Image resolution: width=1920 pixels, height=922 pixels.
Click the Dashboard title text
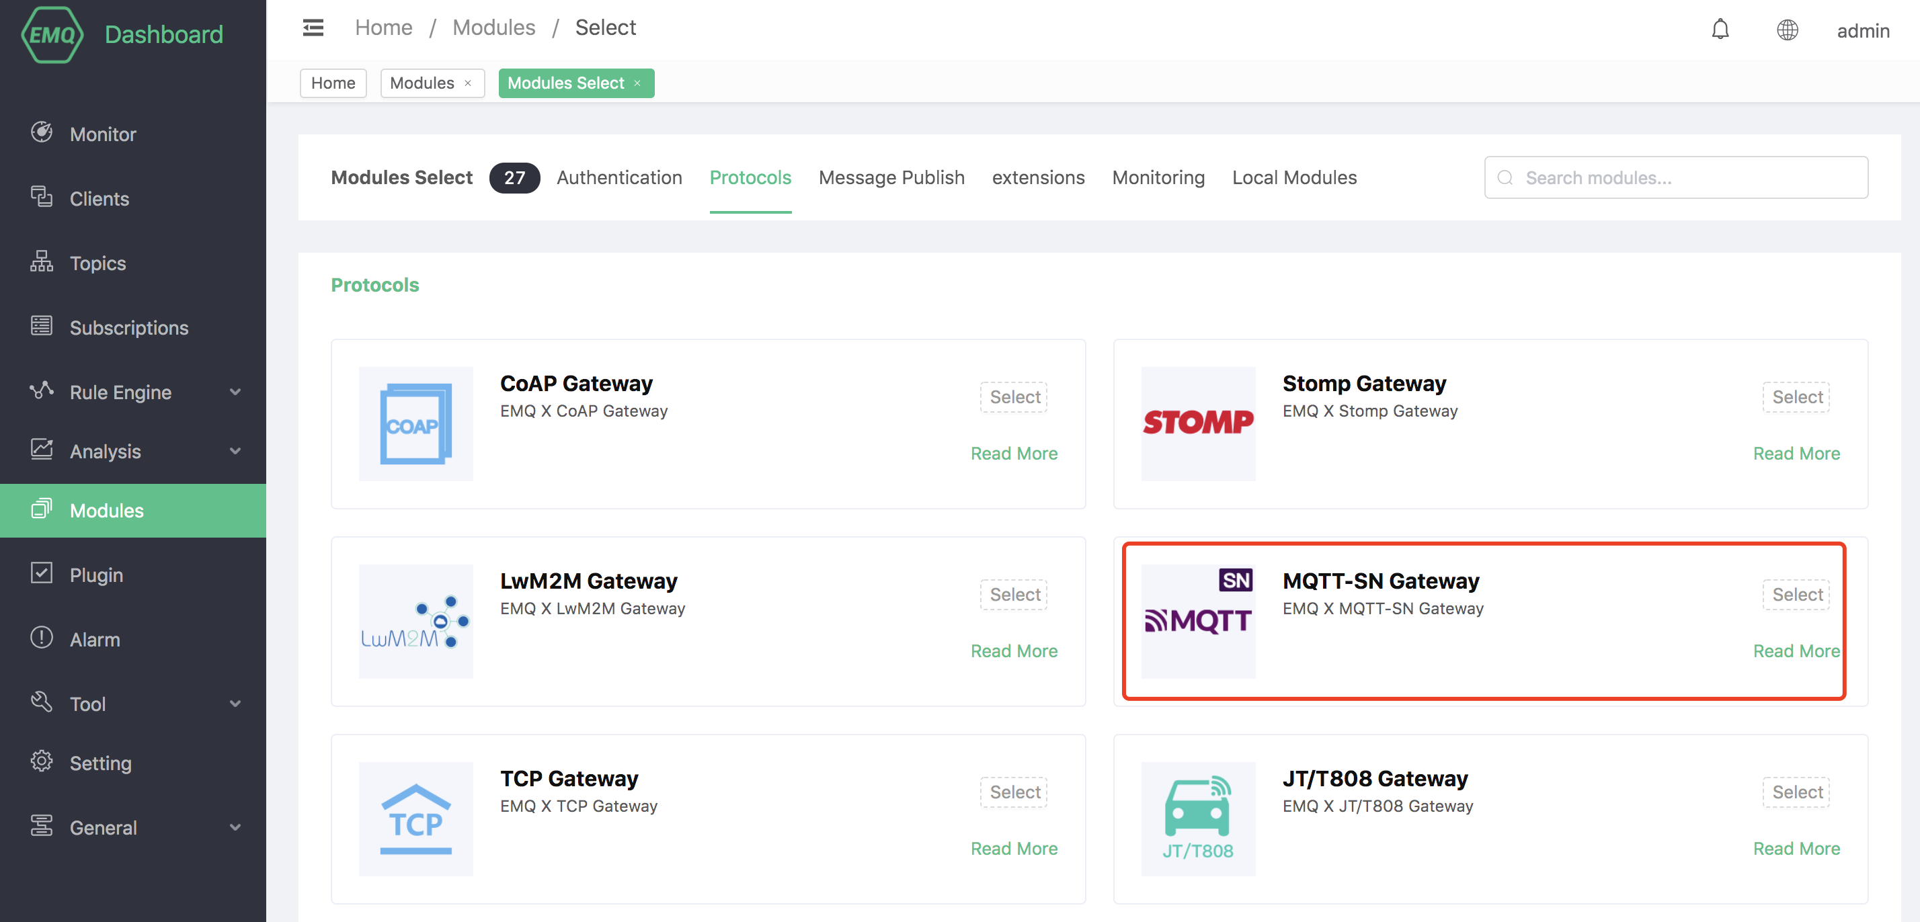[x=164, y=34]
